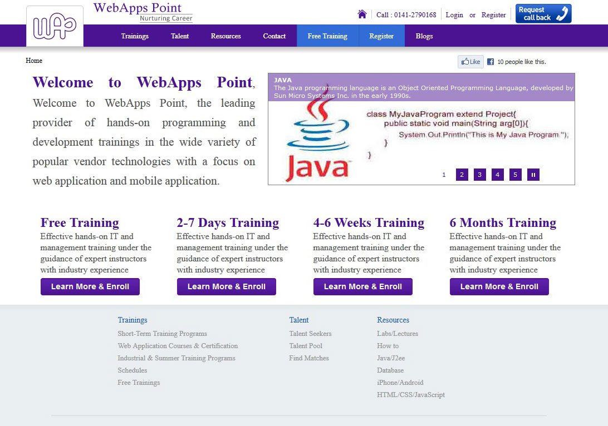Image resolution: width=608 pixels, height=426 pixels.
Task: Click the Request call back phone button
Action: click(x=543, y=13)
